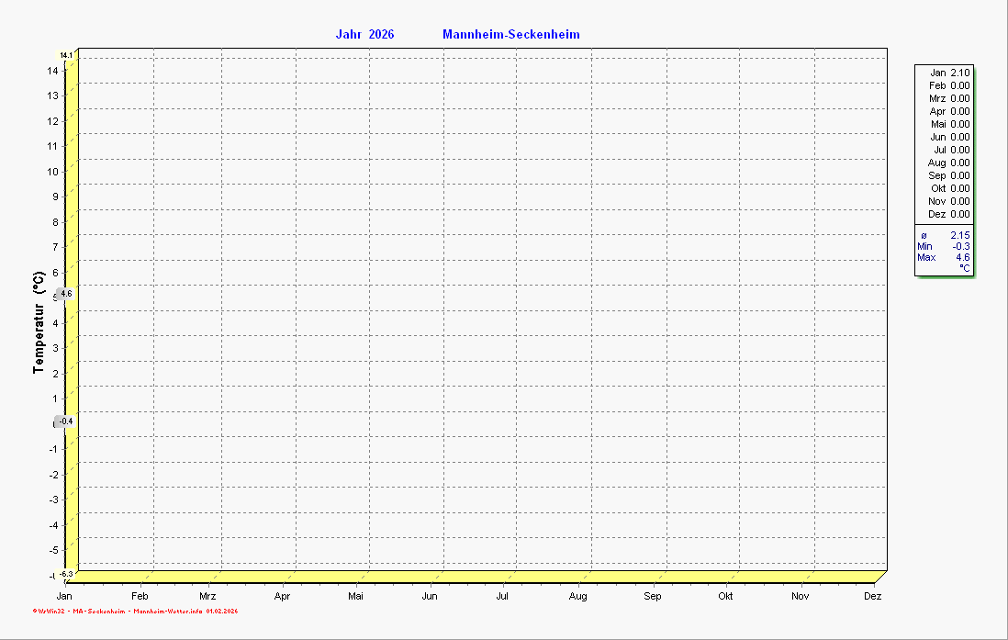This screenshot has height=640, width=1008.
Task: Select the Jun 0.00 legend entry
Action: [949, 137]
